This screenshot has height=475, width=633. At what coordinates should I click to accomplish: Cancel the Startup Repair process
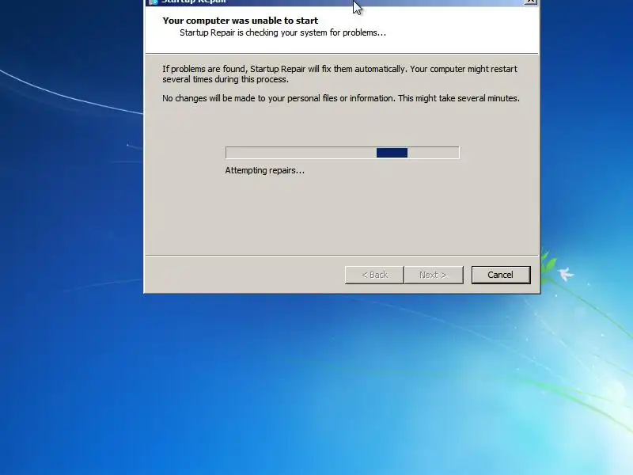click(x=501, y=275)
